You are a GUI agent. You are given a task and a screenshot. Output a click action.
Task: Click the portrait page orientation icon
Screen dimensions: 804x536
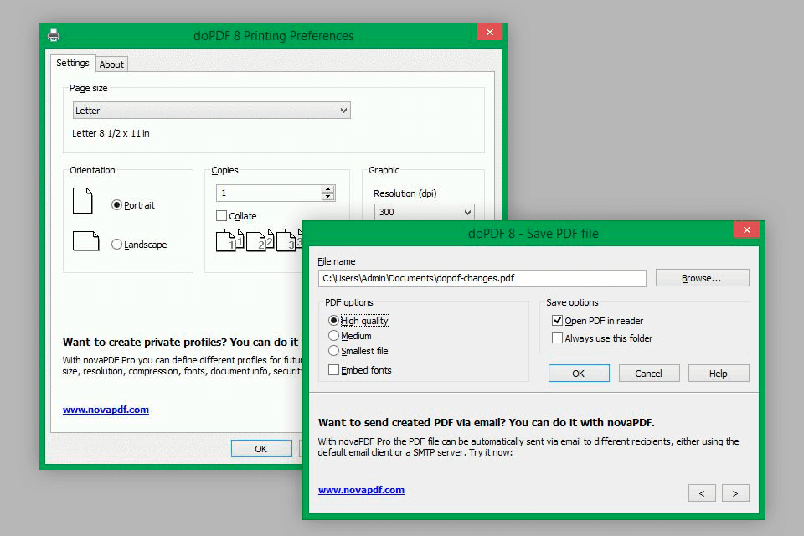pos(82,201)
